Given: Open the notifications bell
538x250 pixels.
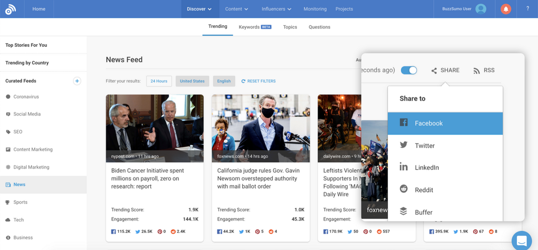Looking at the screenshot, I should (x=505, y=9).
